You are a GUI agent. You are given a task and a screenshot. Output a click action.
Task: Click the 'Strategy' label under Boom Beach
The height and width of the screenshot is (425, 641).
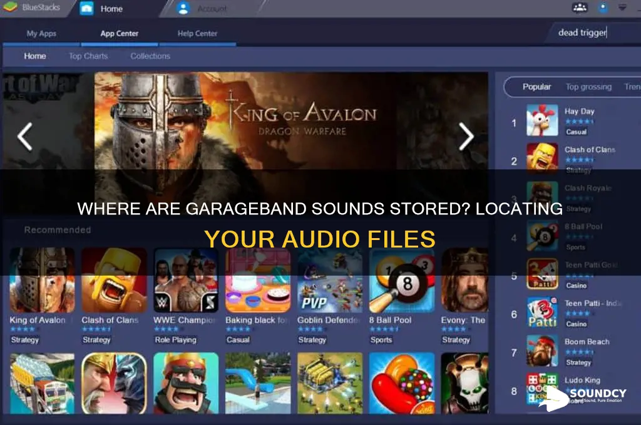point(578,362)
